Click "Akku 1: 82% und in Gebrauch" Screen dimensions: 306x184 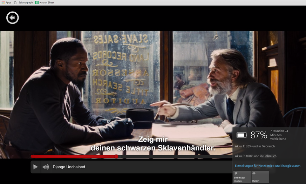(x=255, y=146)
